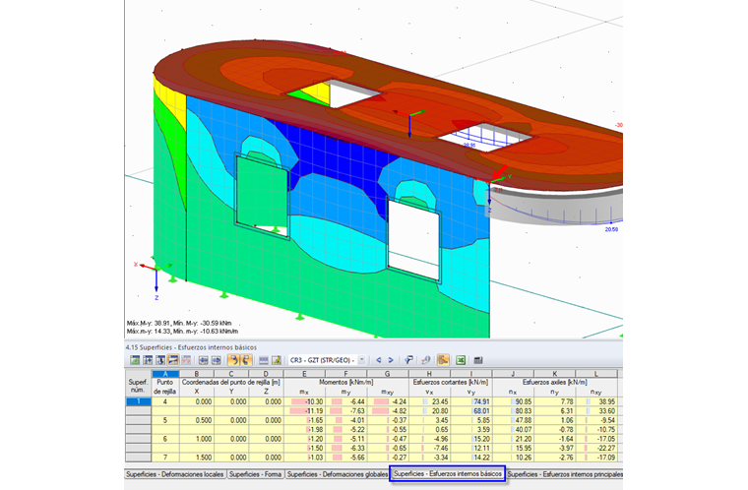Open Superficies - Forma tab
The image size is (748, 490).
tap(255, 474)
